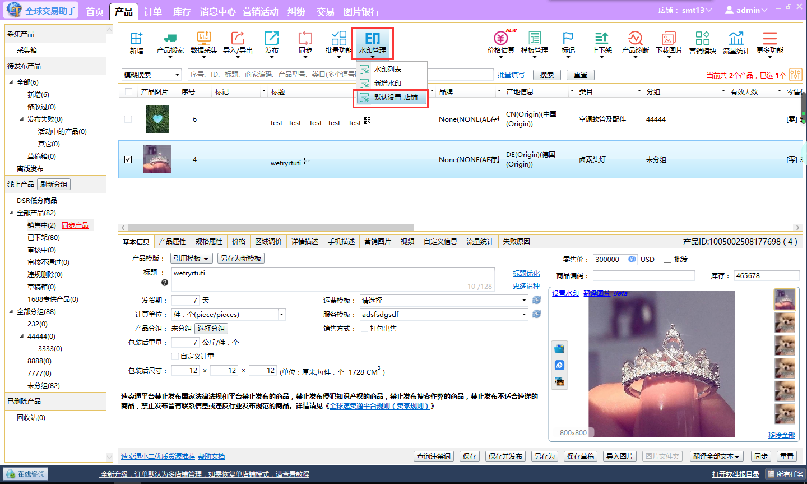Viewport: 807px width, 484px height.
Task: Collapse the 全部产品(82) tree node
Action: (x=11, y=213)
